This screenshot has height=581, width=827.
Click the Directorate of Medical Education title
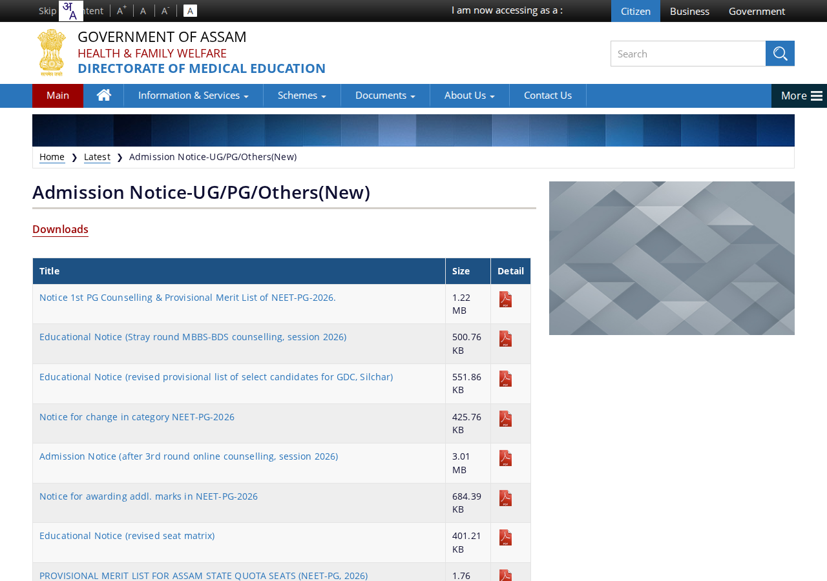202,68
